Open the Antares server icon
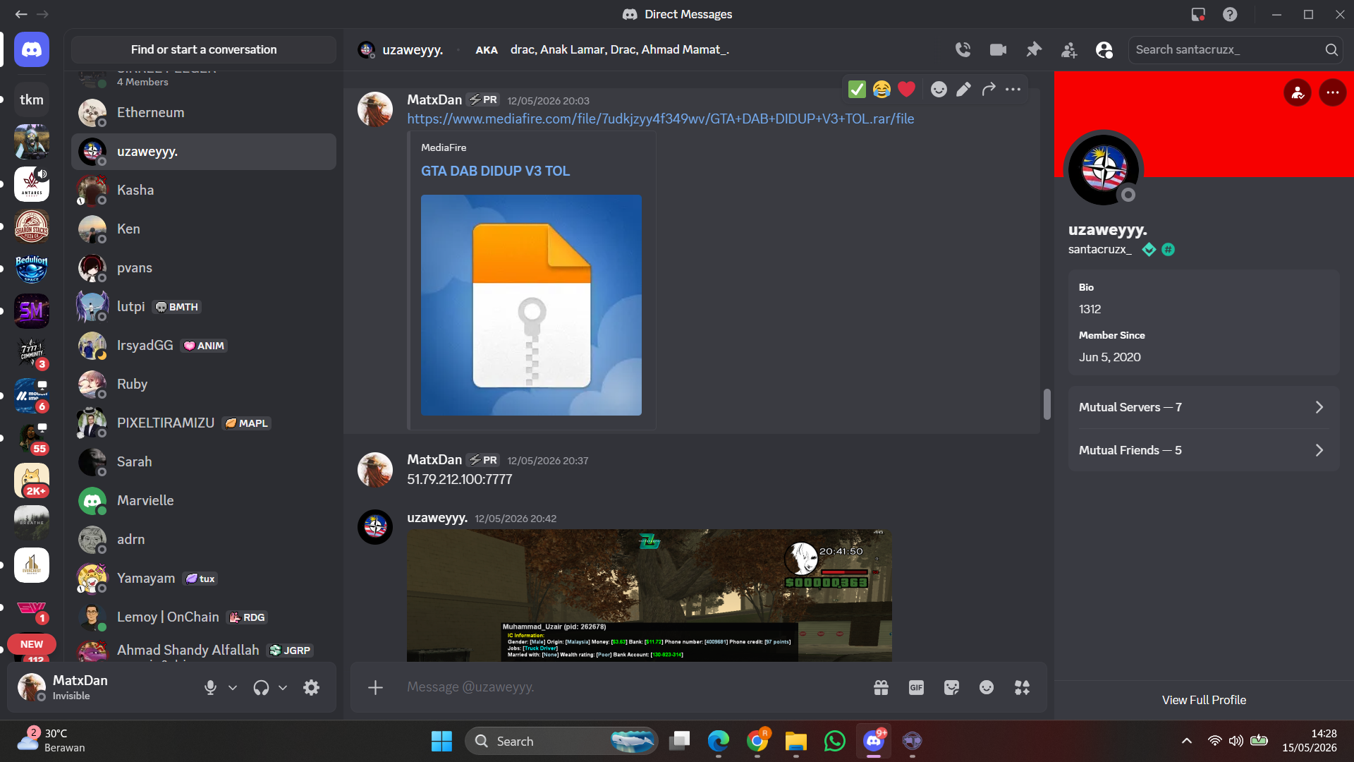This screenshot has width=1354, height=762. click(32, 184)
